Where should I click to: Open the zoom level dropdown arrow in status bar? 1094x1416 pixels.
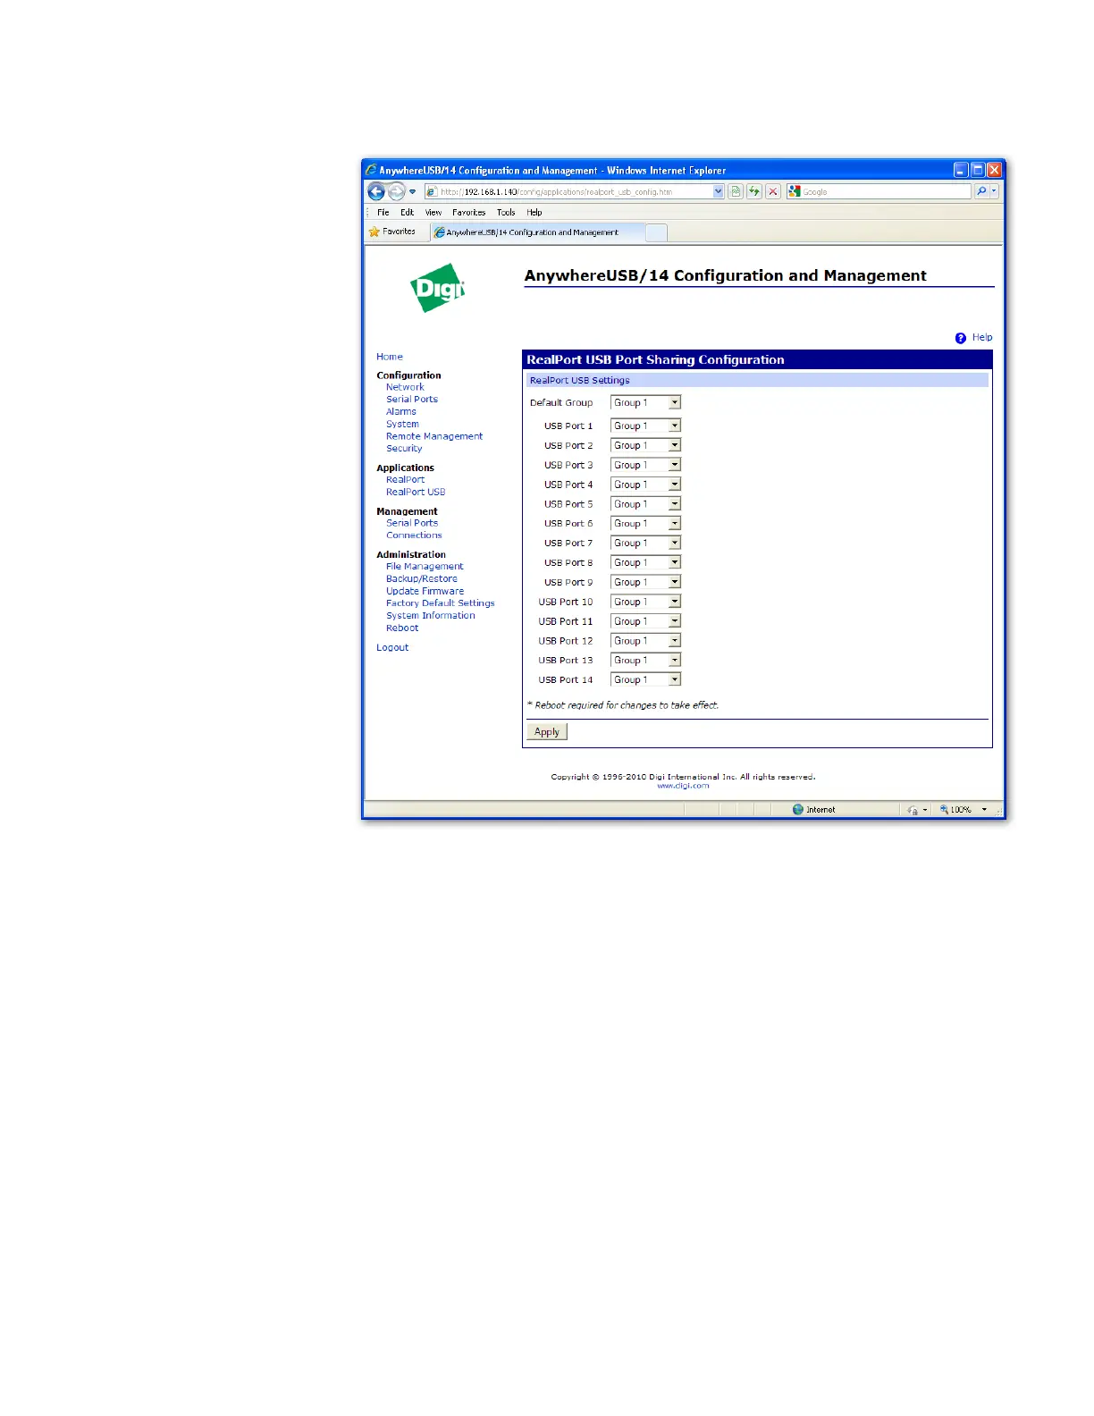[x=984, y=809]
